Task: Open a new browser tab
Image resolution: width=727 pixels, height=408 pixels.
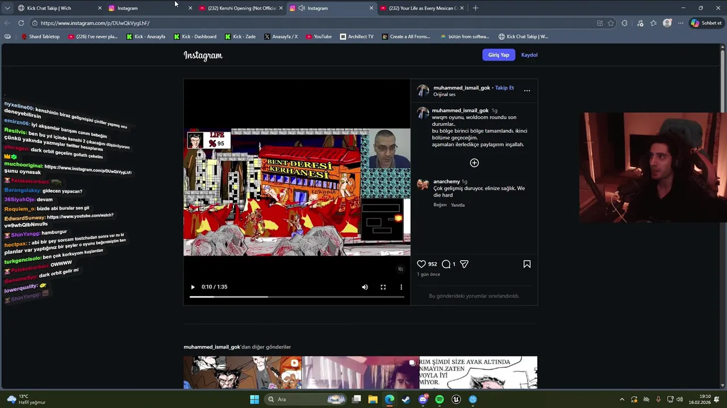Action: 475,8
